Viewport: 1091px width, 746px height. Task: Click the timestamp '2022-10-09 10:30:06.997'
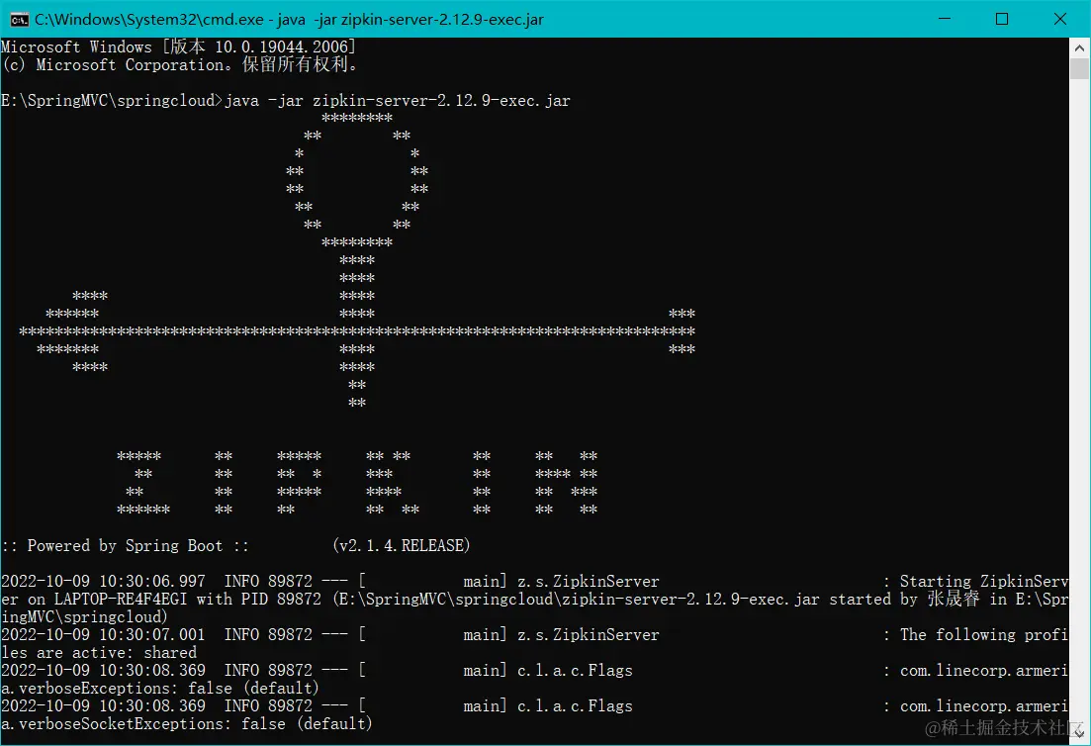tap(104, 582)
